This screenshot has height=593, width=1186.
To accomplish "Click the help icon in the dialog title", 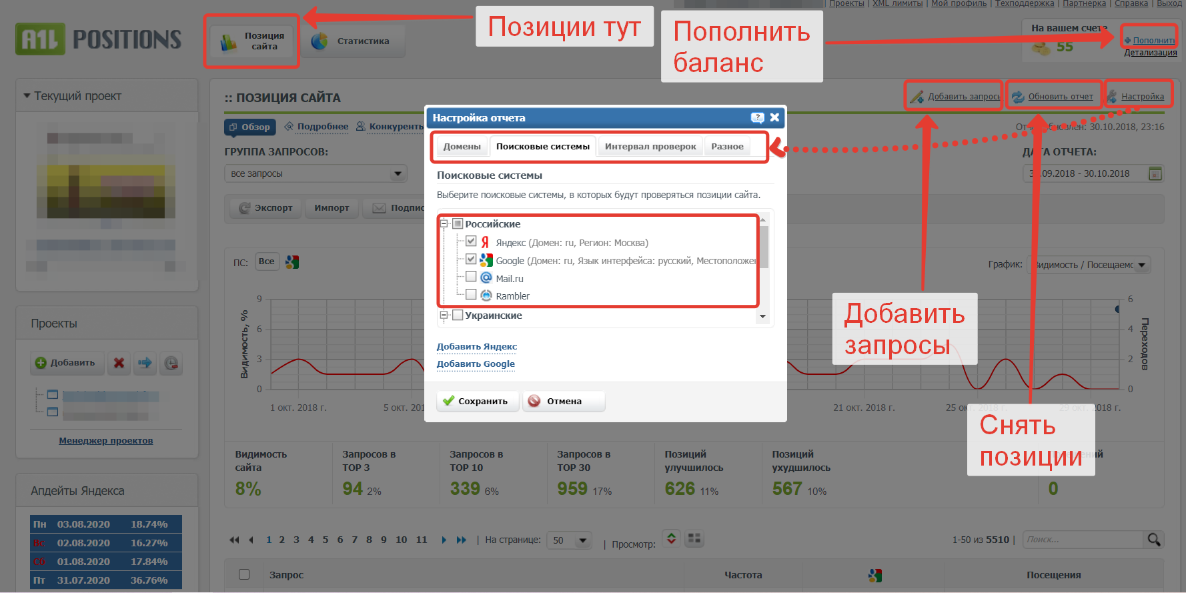I will pyautogui.click(x=758, y=117).
